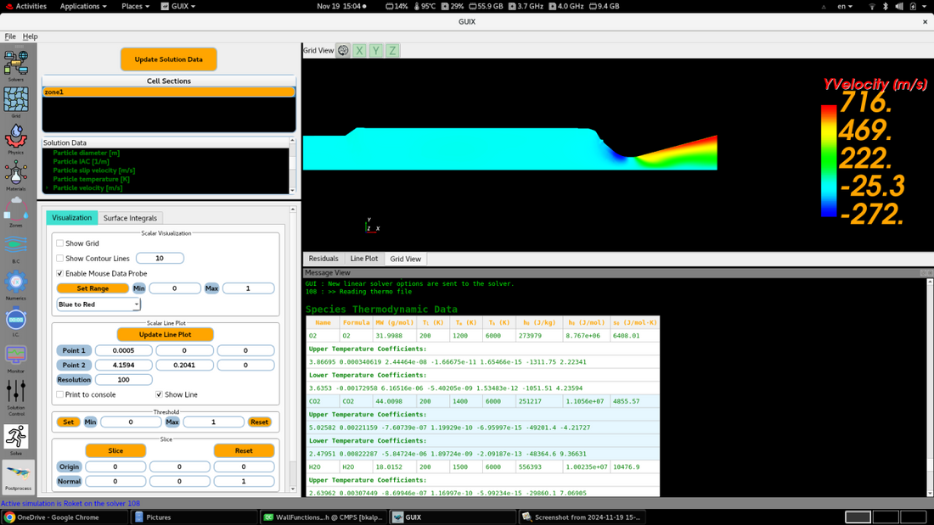Screen dimensions: 934x525
Task: Align view along the Z axis
Action: pyautogui.click(x=392, y=50)
